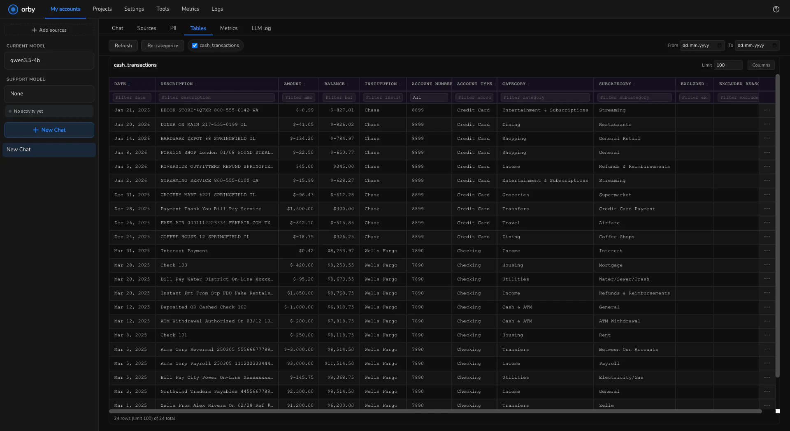Image resolution: width=790 pixels, height=431 pixels.
Task: Open row menu for Bill Pay City Power row
Action: [767, 377]
